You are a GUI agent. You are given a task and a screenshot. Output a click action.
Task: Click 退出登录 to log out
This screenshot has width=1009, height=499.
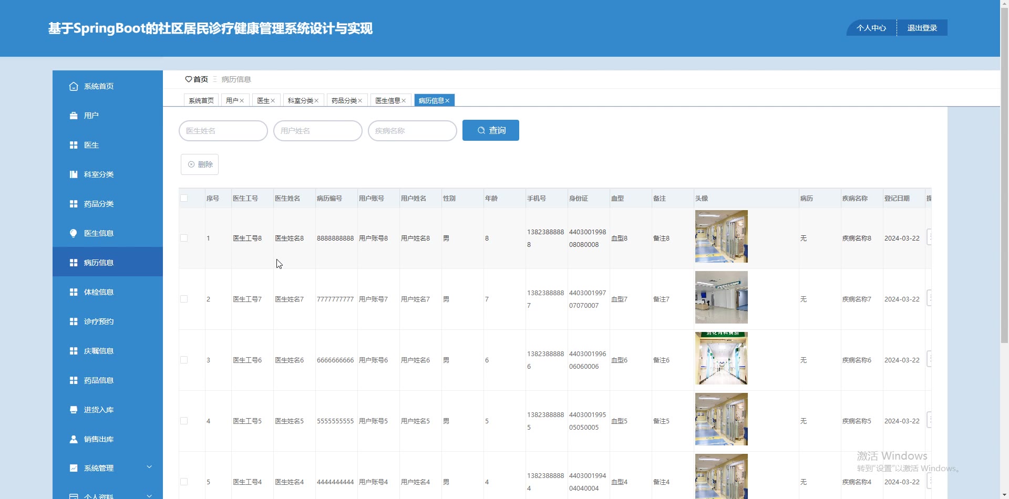pyautogui.click(x=922, y=28)
